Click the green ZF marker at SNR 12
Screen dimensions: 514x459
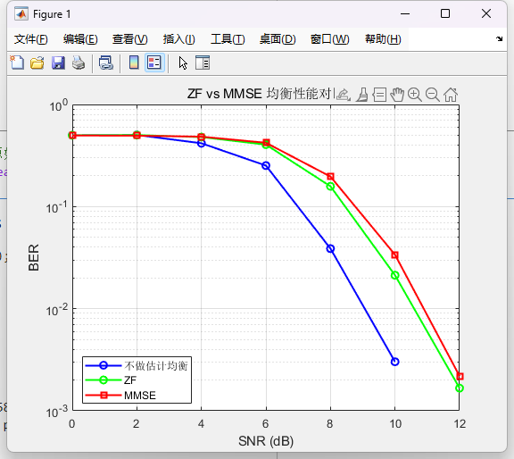coord(460,388)
